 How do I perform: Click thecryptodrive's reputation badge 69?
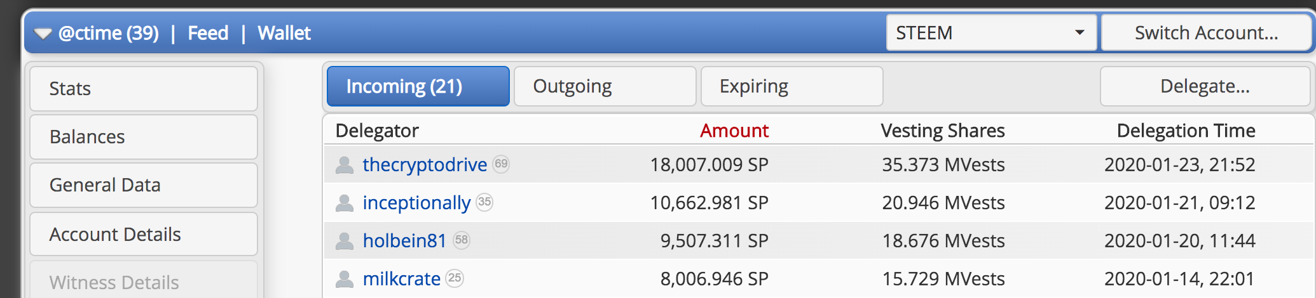502,164
